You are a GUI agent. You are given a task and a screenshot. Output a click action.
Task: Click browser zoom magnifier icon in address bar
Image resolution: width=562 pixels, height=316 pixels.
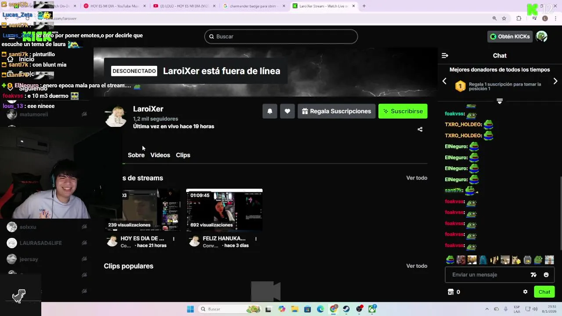(x=494, y=18)
